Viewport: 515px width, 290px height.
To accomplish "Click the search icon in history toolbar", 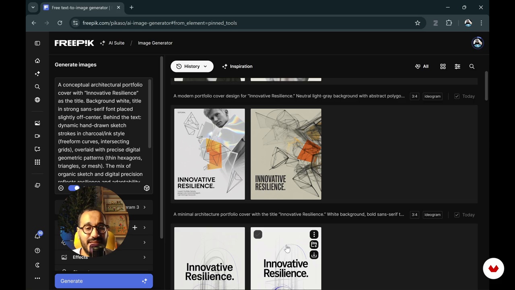I will coord(472,66).
